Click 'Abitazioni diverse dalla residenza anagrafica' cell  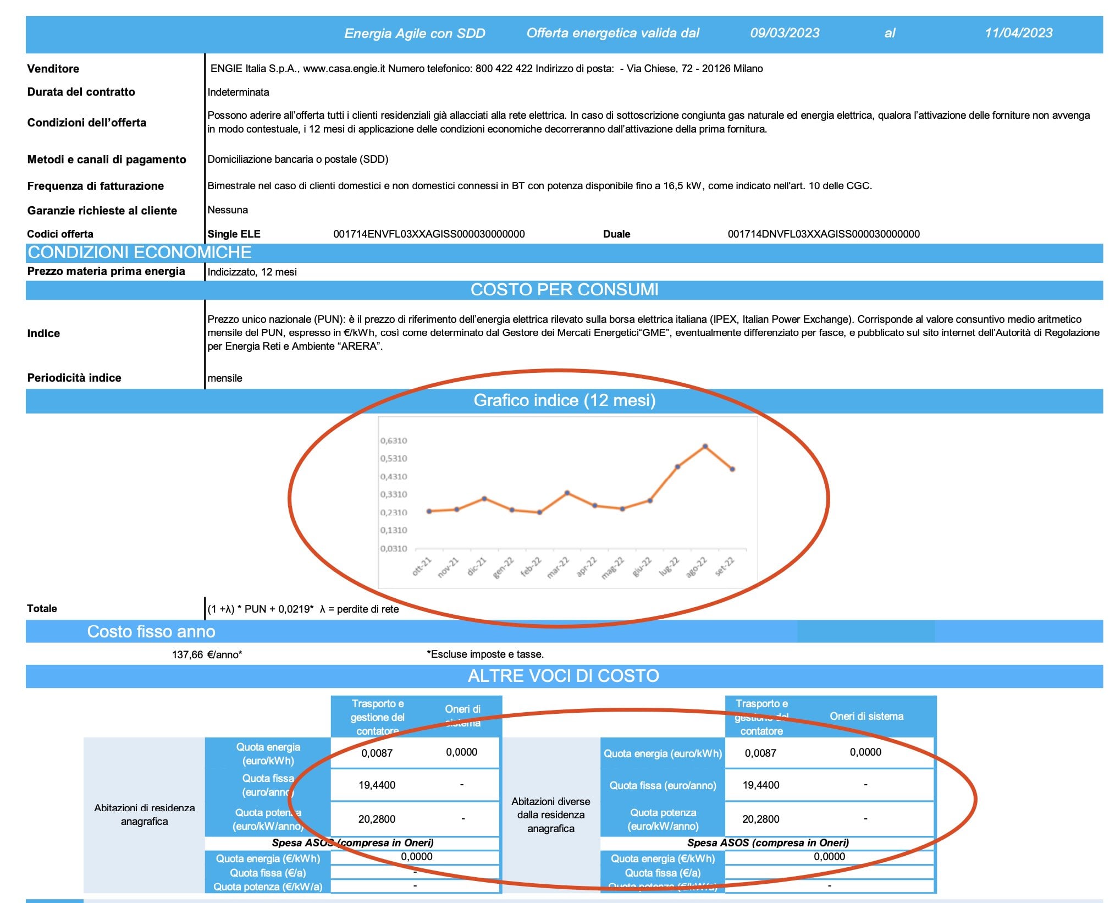[x=551, y=815]
